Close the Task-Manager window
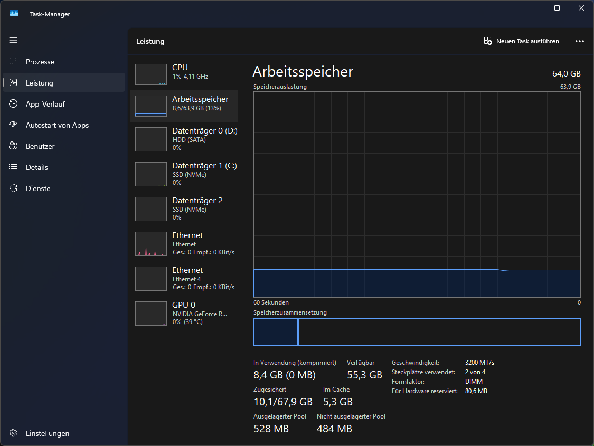This screenshot has height=446, width=594. click(581, 8)
